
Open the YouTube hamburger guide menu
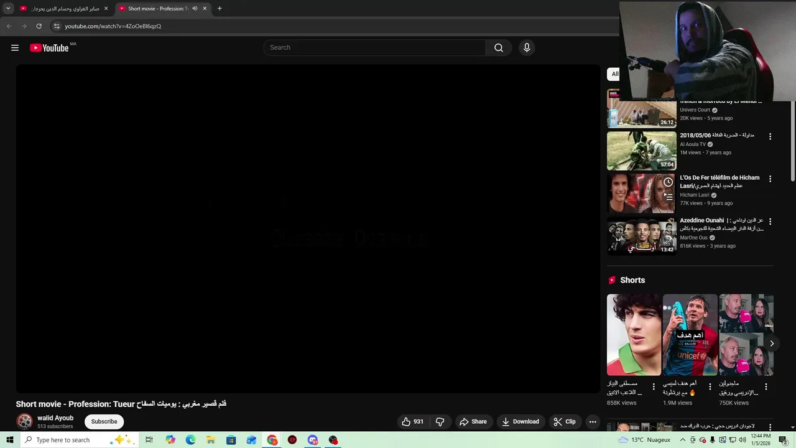(x=15, y=48)
